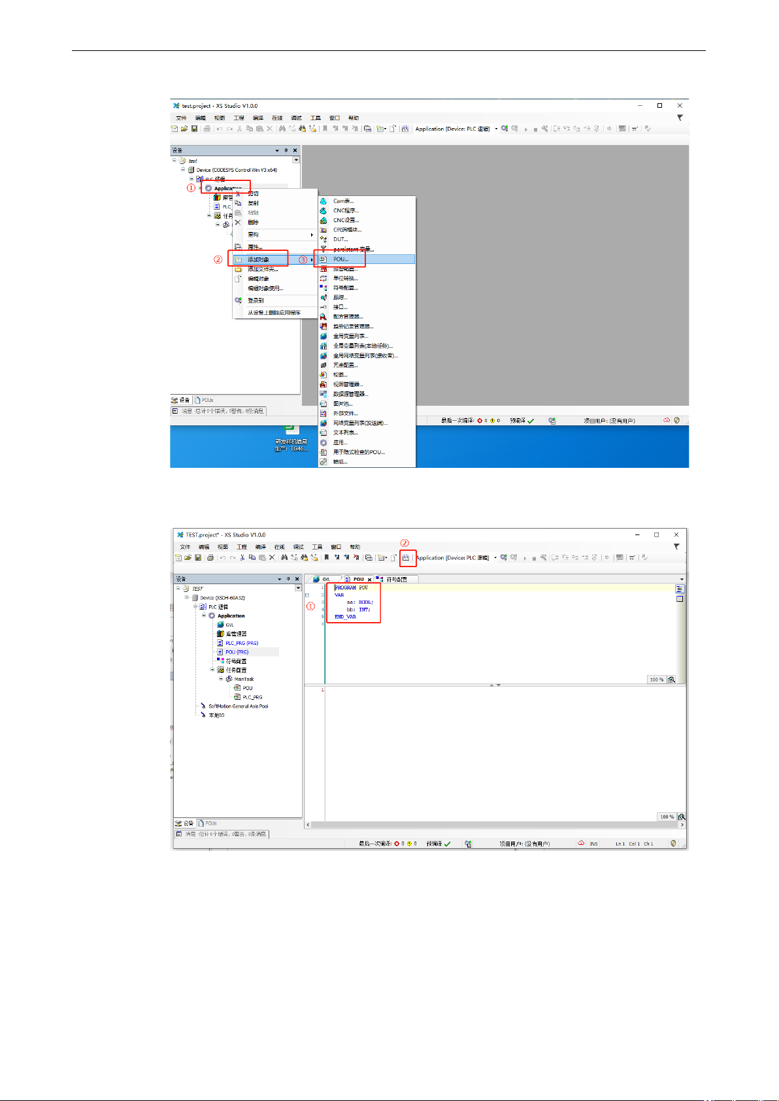The height and width of the screenshot is (1101, 779).
Task: Select 添加对象 in the context menu
Action: (275, 259)
